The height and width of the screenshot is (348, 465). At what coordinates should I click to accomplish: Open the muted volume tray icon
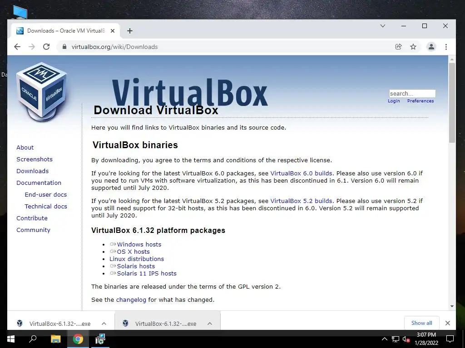[406, 339]
